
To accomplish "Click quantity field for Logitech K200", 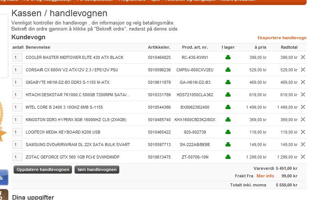I will [17, 132].
